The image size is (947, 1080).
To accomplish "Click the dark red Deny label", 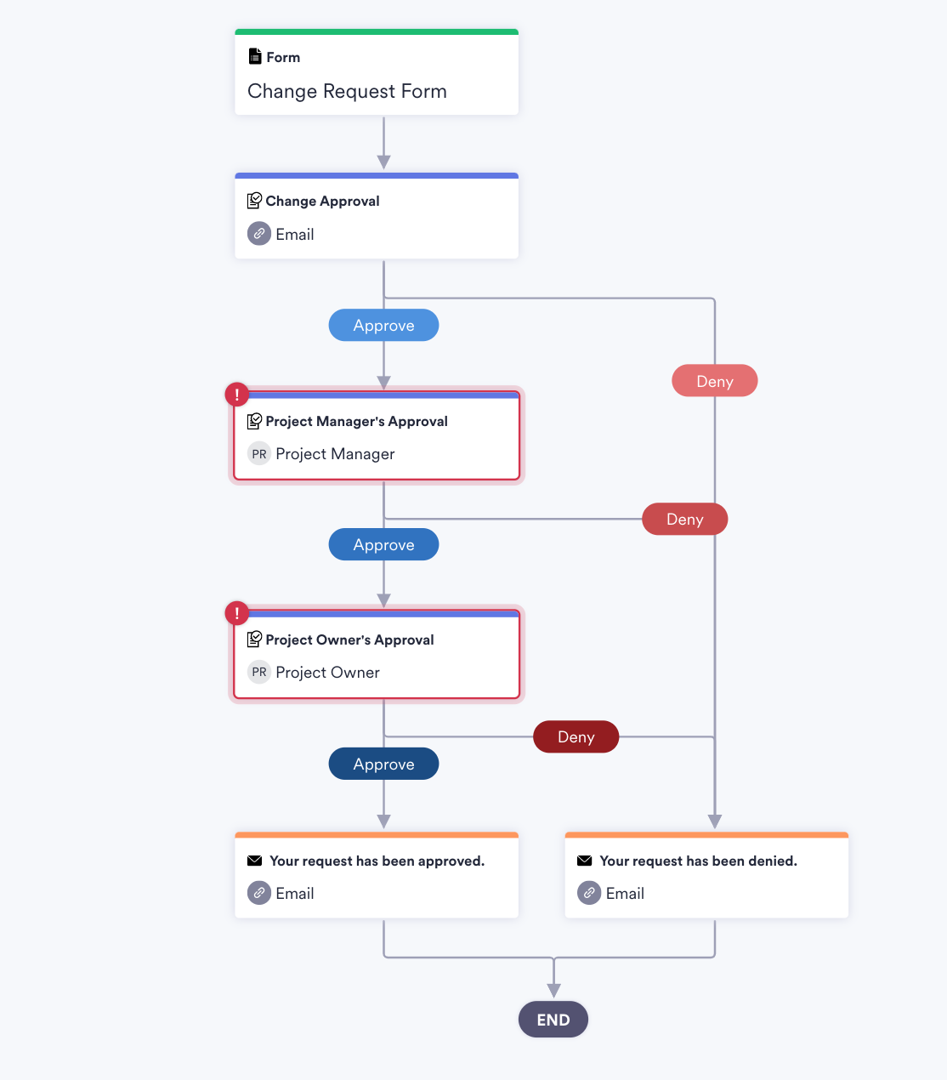I will [576, 737].
